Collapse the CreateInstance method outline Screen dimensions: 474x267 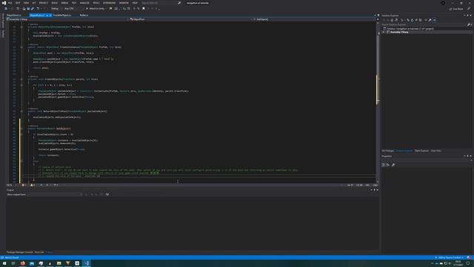21,47
